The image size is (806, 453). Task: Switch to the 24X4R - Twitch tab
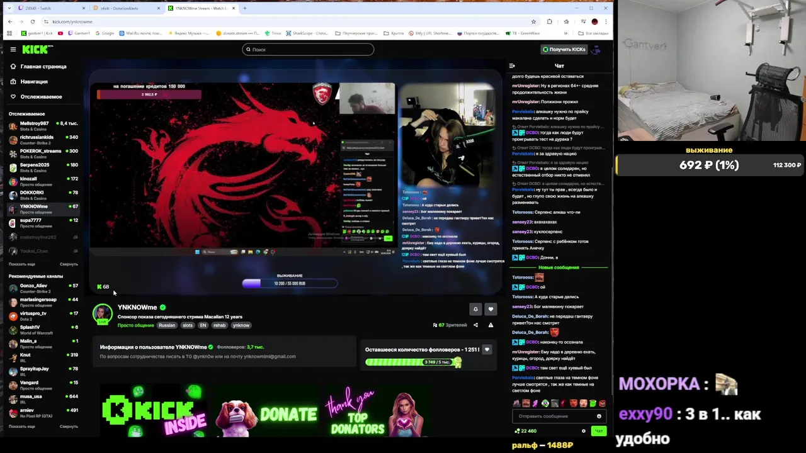coord(50,8)
